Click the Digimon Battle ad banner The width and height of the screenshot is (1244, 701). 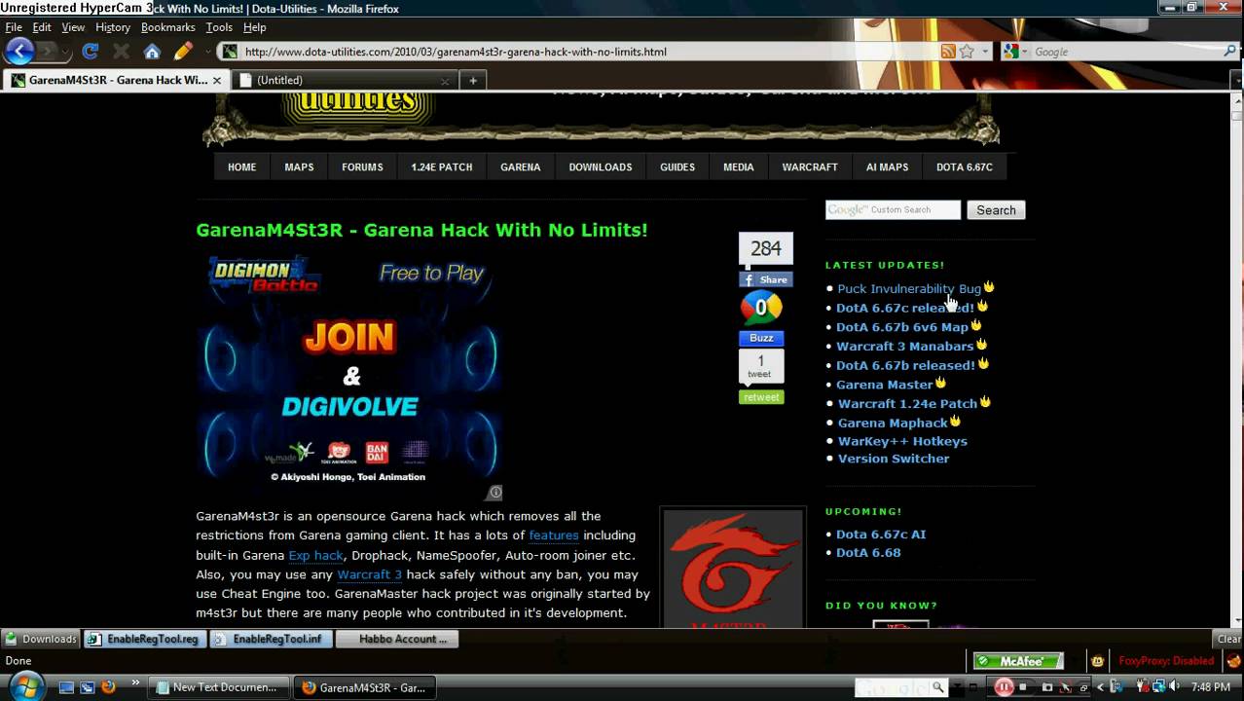349,370
